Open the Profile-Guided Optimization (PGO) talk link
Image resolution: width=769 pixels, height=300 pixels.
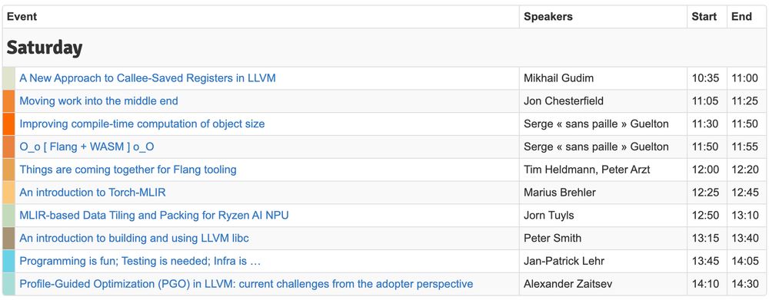click(246, 284)
